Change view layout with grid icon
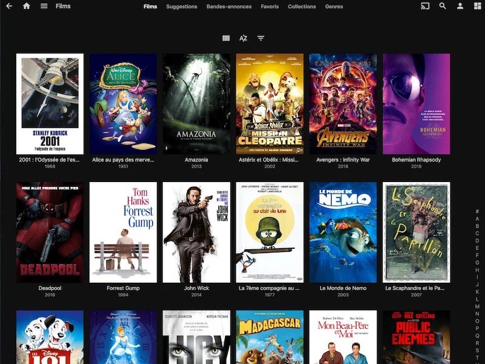The height and width of the screenshot is (364, 485). pyautogui.click(x=226, y=38)
